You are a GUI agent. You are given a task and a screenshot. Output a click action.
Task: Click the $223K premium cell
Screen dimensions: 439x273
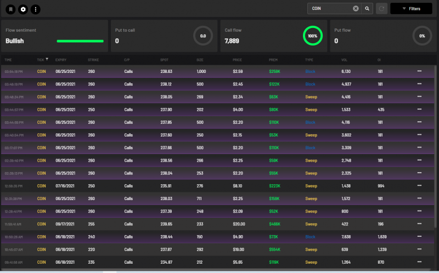(x=274, y=186)
